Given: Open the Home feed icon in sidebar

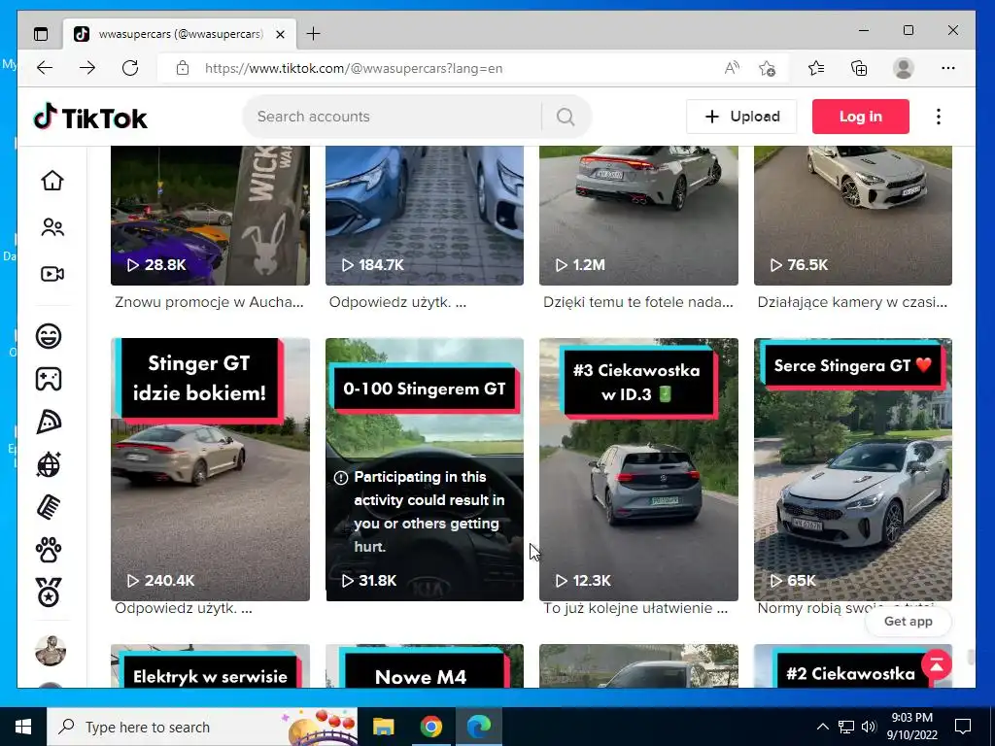Looking at the screenshot, I should point(52,180).
